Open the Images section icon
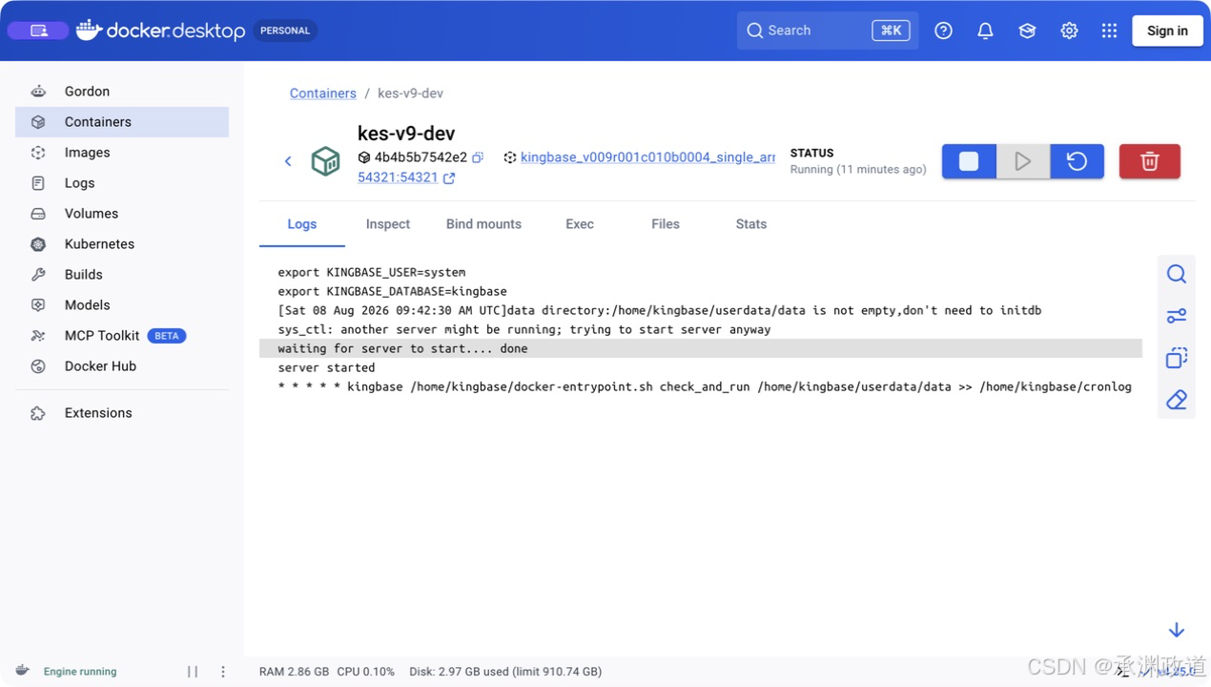The height and width of the screenshot is (687, 1211). [38, 153]
